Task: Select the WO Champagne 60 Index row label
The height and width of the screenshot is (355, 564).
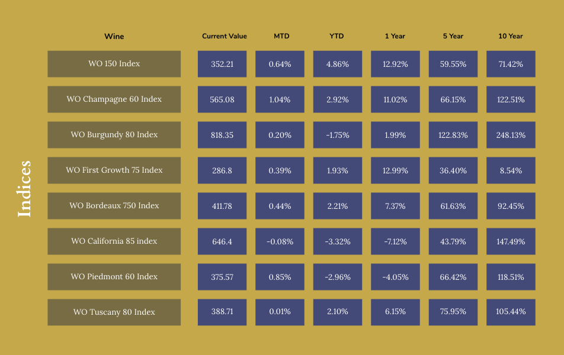Action: [114, 99]
